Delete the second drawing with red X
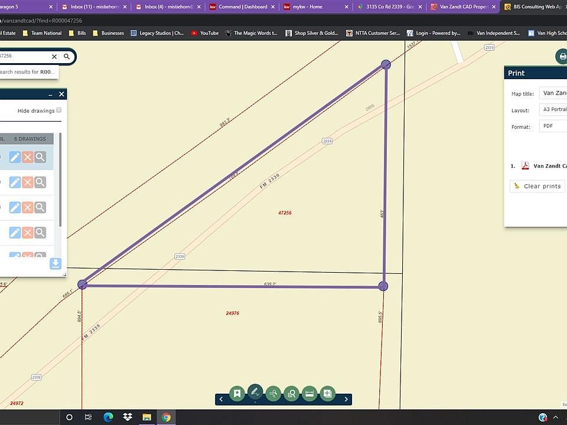The image size is (567, 425). 28,182
